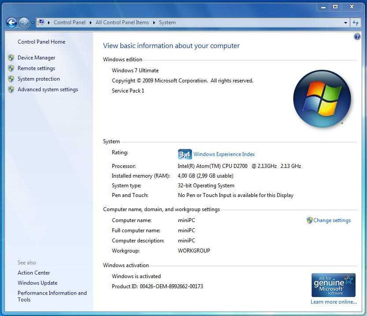Click shield icon beside System protection
This screenshot has height=316, width=367.
pos(11,78)
